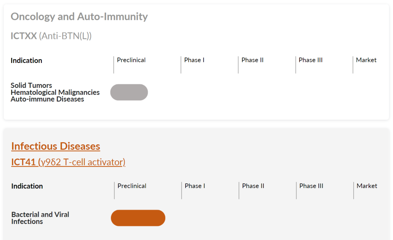Click the gray ICTXX preclinical progress bar
This screenshot has height=240, width=393.
click(129, 92)
